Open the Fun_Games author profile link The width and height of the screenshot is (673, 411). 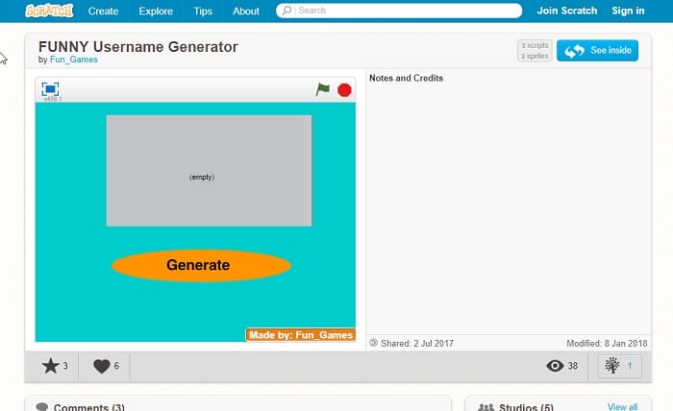click(x=73, y=60)
